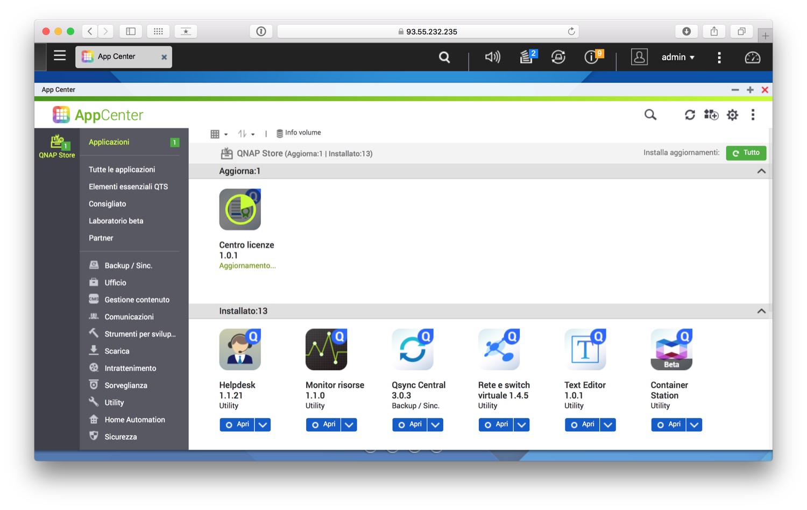Viewport: 807px width, 510px height.
Task: Click the Qsync Central app icon
Action: click(x=413, y=350)
